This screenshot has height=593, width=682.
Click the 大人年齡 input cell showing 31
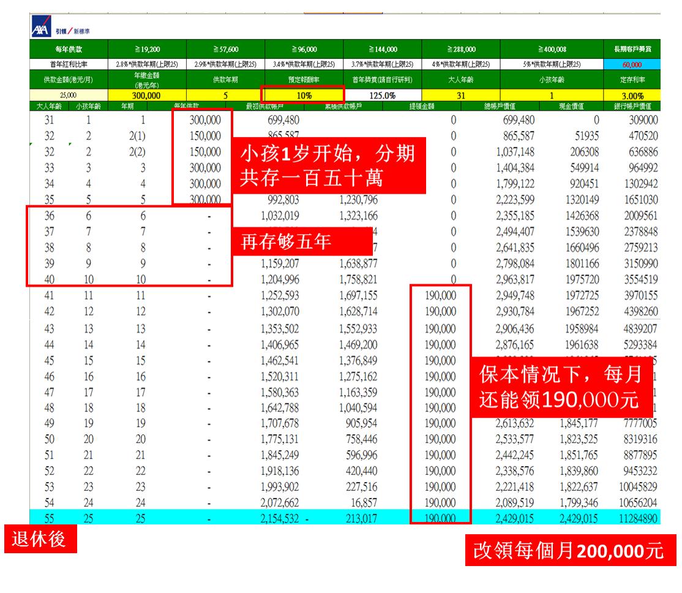[x=460, y=96]
